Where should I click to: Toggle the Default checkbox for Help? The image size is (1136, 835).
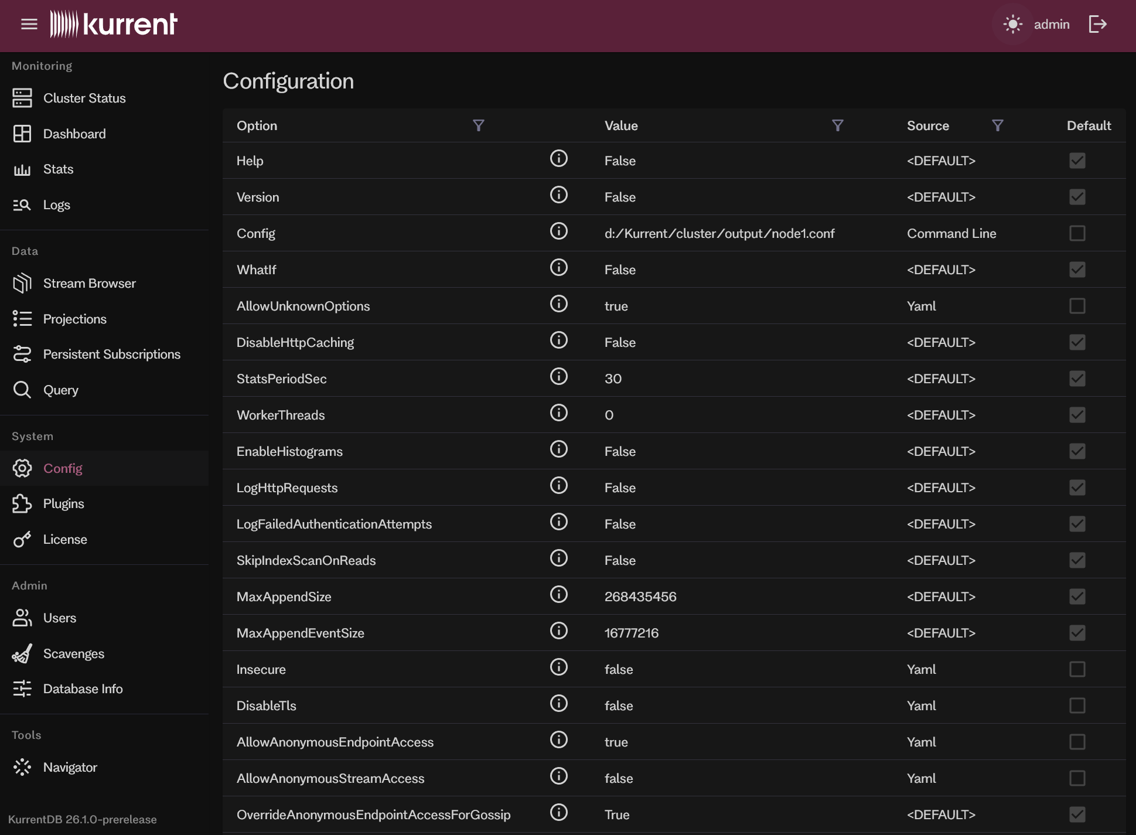click(x=1077, y=161)
